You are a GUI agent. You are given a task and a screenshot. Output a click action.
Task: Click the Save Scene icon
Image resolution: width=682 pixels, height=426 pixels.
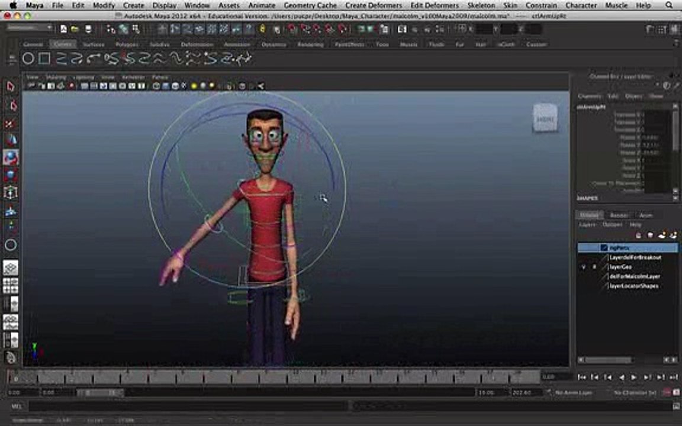[88, 29]
